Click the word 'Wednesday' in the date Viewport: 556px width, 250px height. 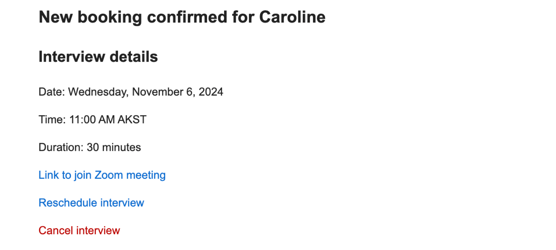[97, 92]
